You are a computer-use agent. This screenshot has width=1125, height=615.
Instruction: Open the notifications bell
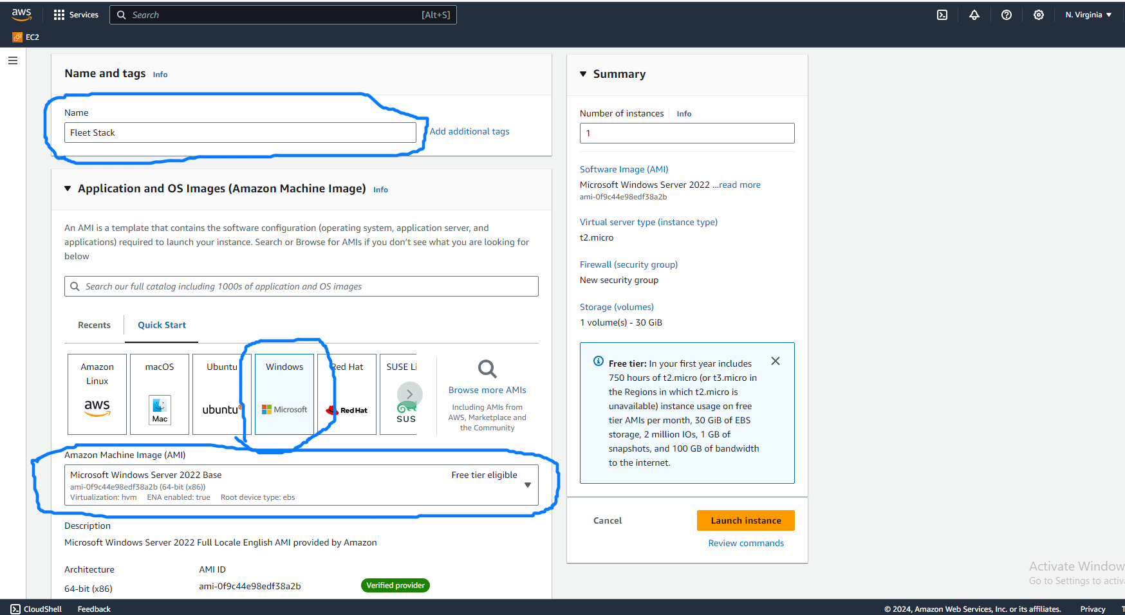pyautogui.click(x=974, y=15)
